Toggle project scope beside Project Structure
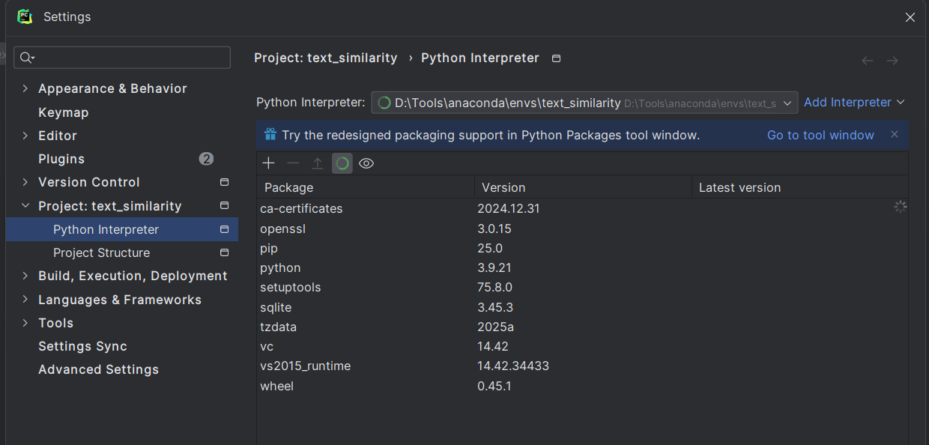The height and width of the screenshot is (445, 929). [224, 252]
